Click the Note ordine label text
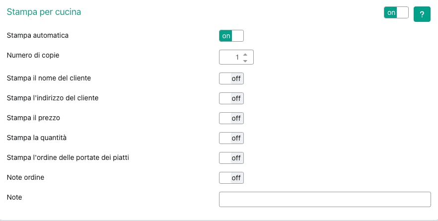Viewport: 438px width, 221px height. (x=25, y=177)
